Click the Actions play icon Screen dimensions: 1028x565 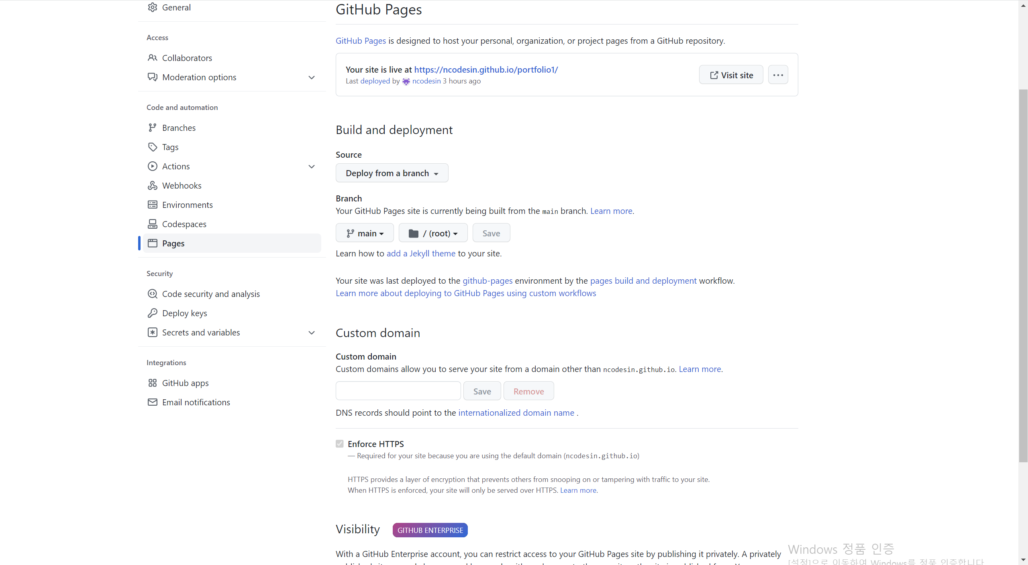152,166
